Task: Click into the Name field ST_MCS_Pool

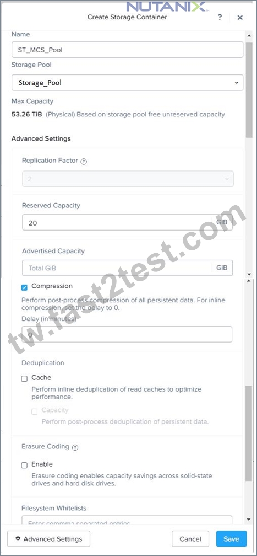Action: point(128,50)
